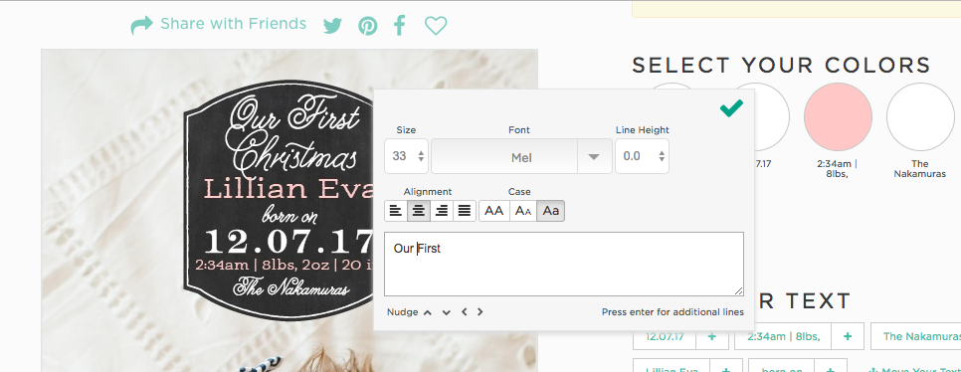Align text left

[396, 211]
